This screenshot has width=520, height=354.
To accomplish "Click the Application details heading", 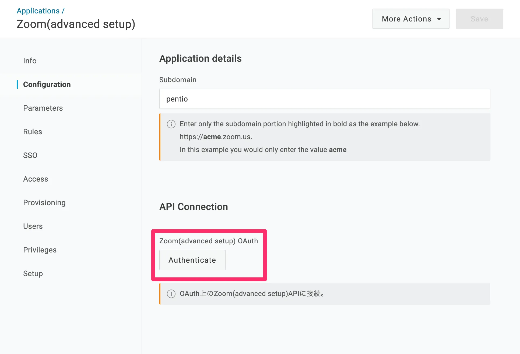I will (x=200, y=59).
